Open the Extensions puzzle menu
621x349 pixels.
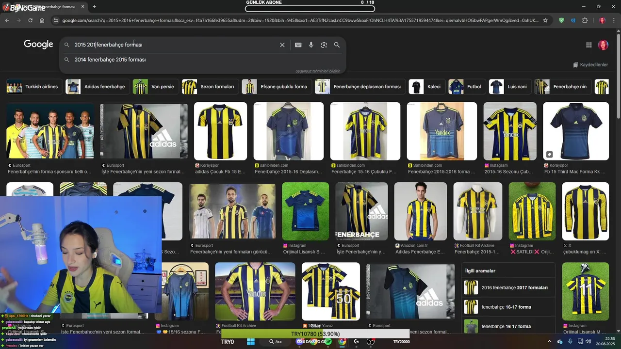(x=585, y=20)
